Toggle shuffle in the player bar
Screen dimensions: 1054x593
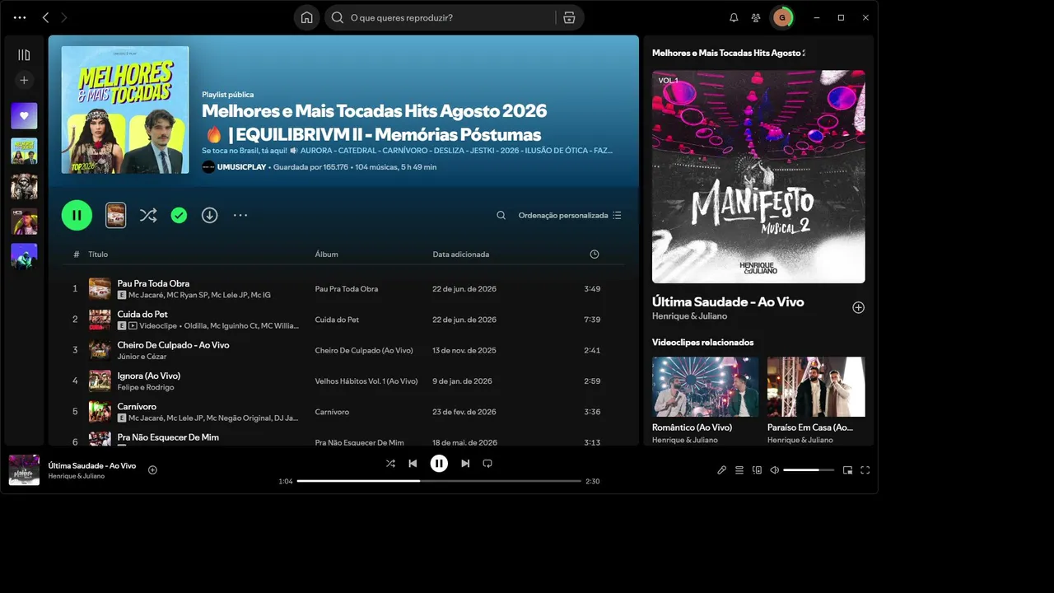point(390,464)
